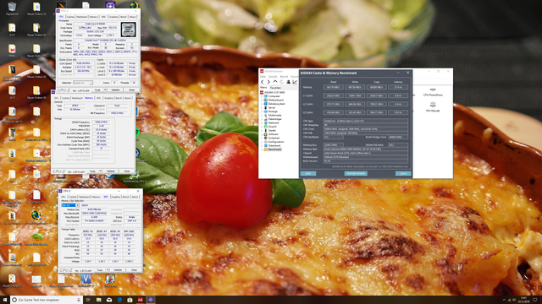Click the Windows search box on taskbar
This screenshot has width=542, height=304.
pyautogui.click(x=47, y=300)
